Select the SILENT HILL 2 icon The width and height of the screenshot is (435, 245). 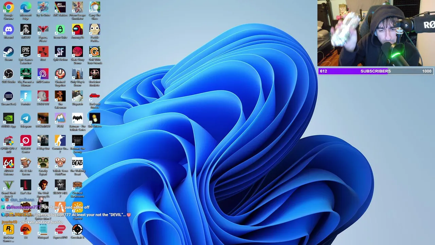tap(60, 189)
